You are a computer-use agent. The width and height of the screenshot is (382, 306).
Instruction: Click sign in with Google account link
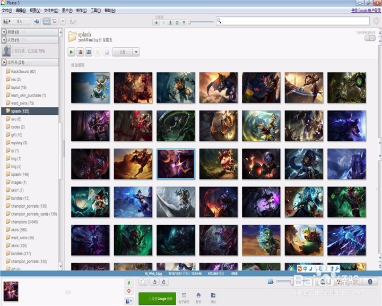coord(366,11)
